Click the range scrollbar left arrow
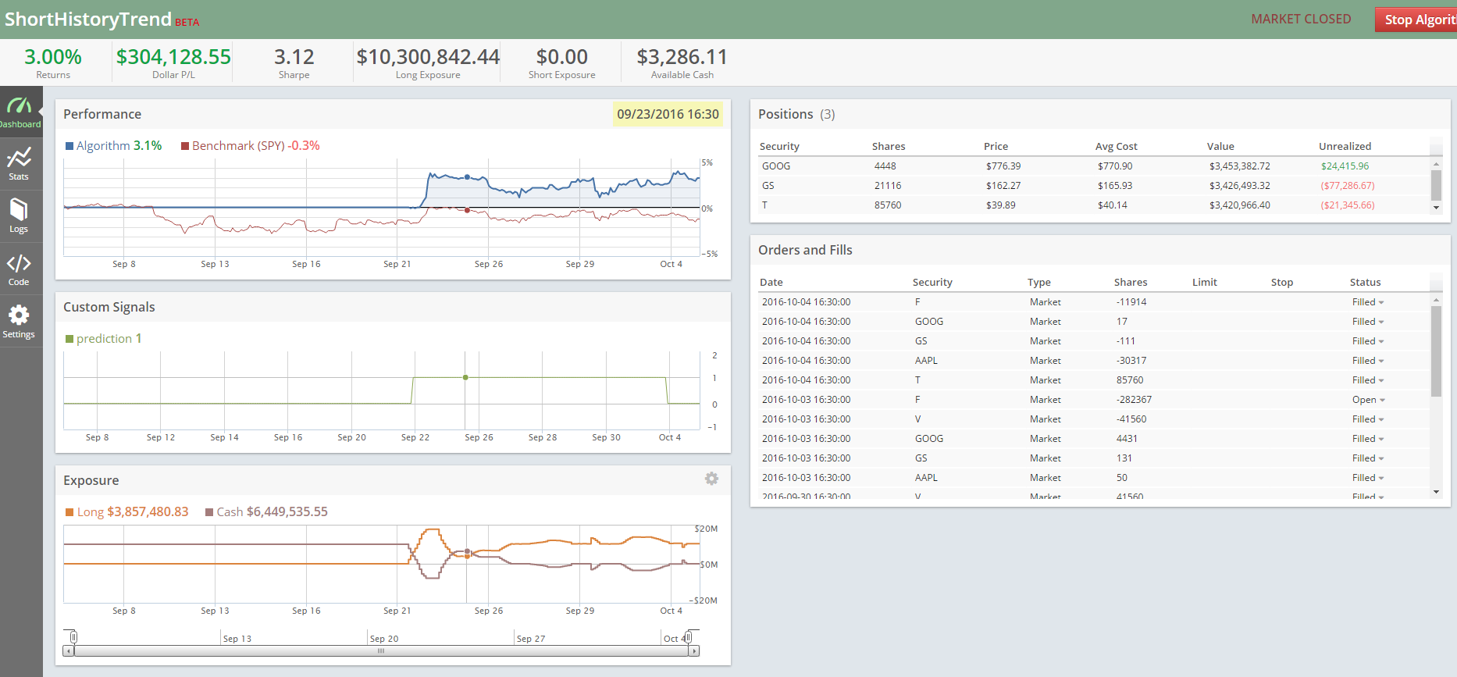 [69, 650]
